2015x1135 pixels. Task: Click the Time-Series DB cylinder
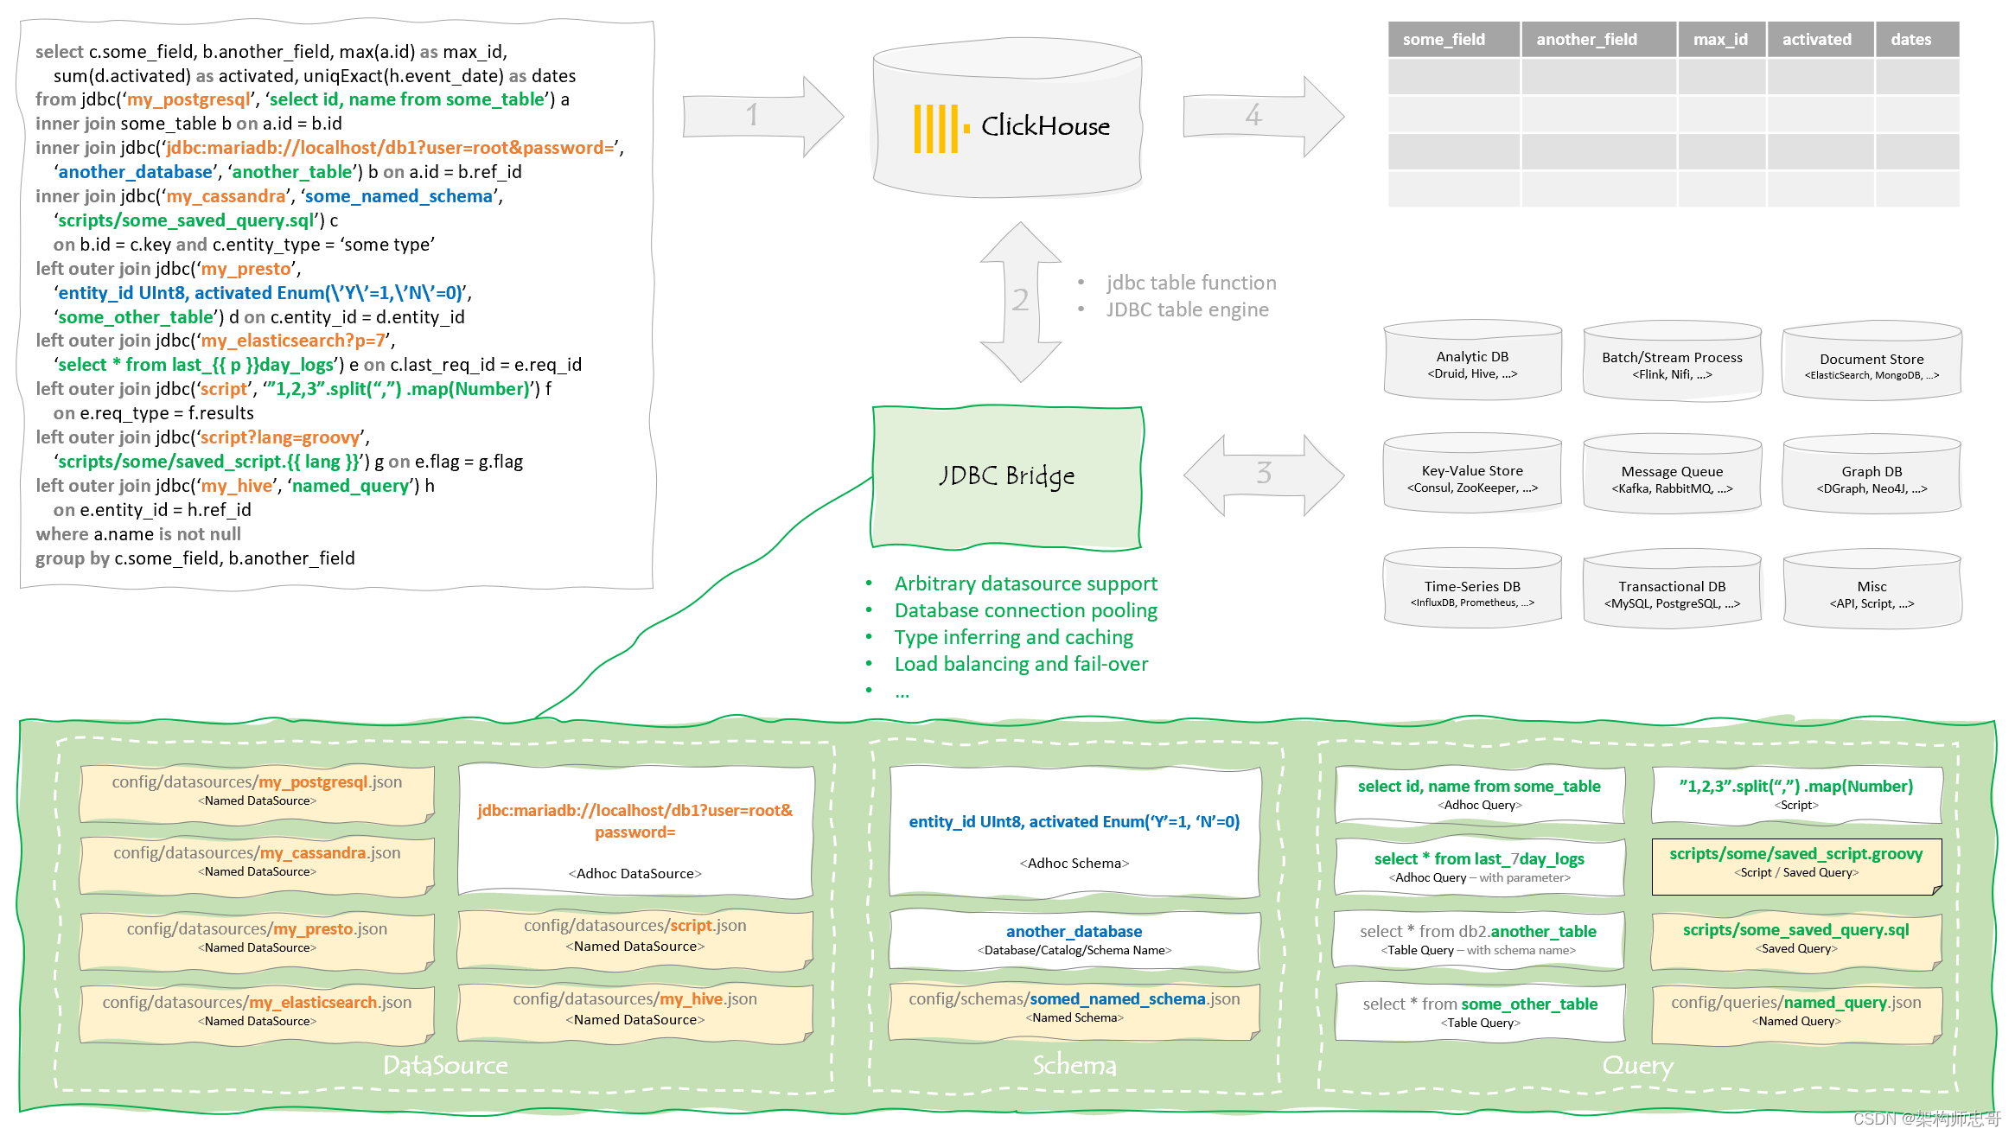point(1472,593)
